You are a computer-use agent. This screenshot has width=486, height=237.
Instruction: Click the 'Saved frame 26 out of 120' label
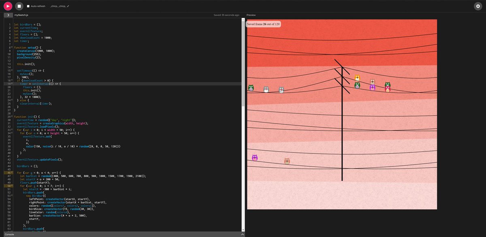264,24
